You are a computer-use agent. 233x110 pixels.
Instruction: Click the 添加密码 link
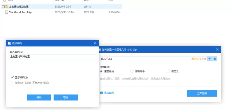109,93
